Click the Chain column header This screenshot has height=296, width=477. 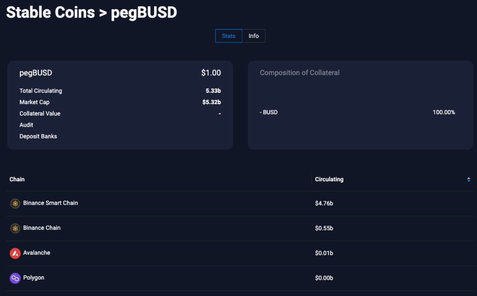[x=17, y=180]
